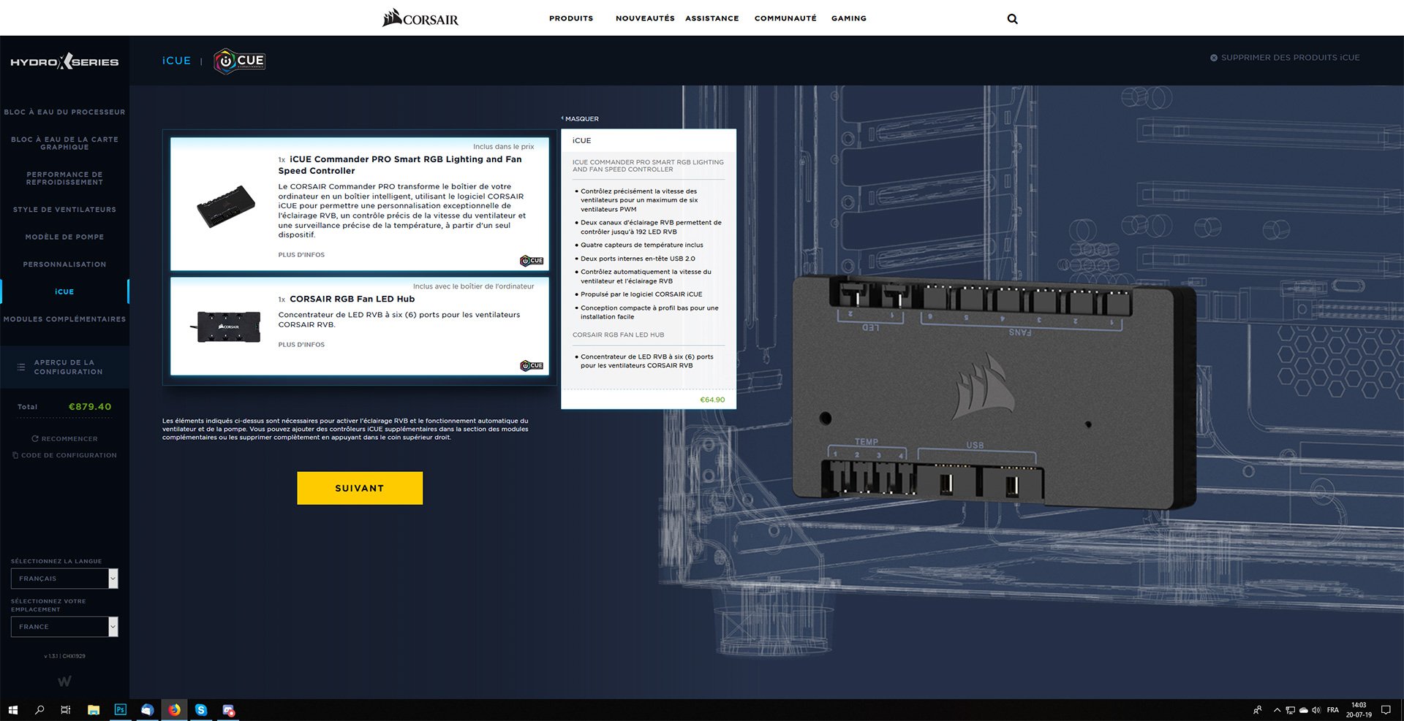Hide the details panel with Masquer
This screenshot has height=721, width=1404.
(x=581, y=118)
